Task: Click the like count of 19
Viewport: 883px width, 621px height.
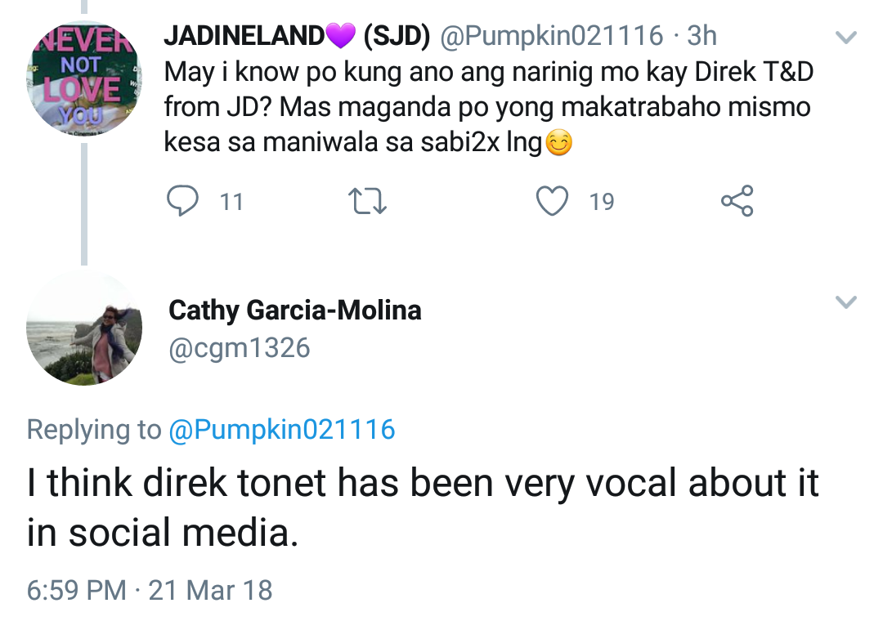Action: [602, 202]
